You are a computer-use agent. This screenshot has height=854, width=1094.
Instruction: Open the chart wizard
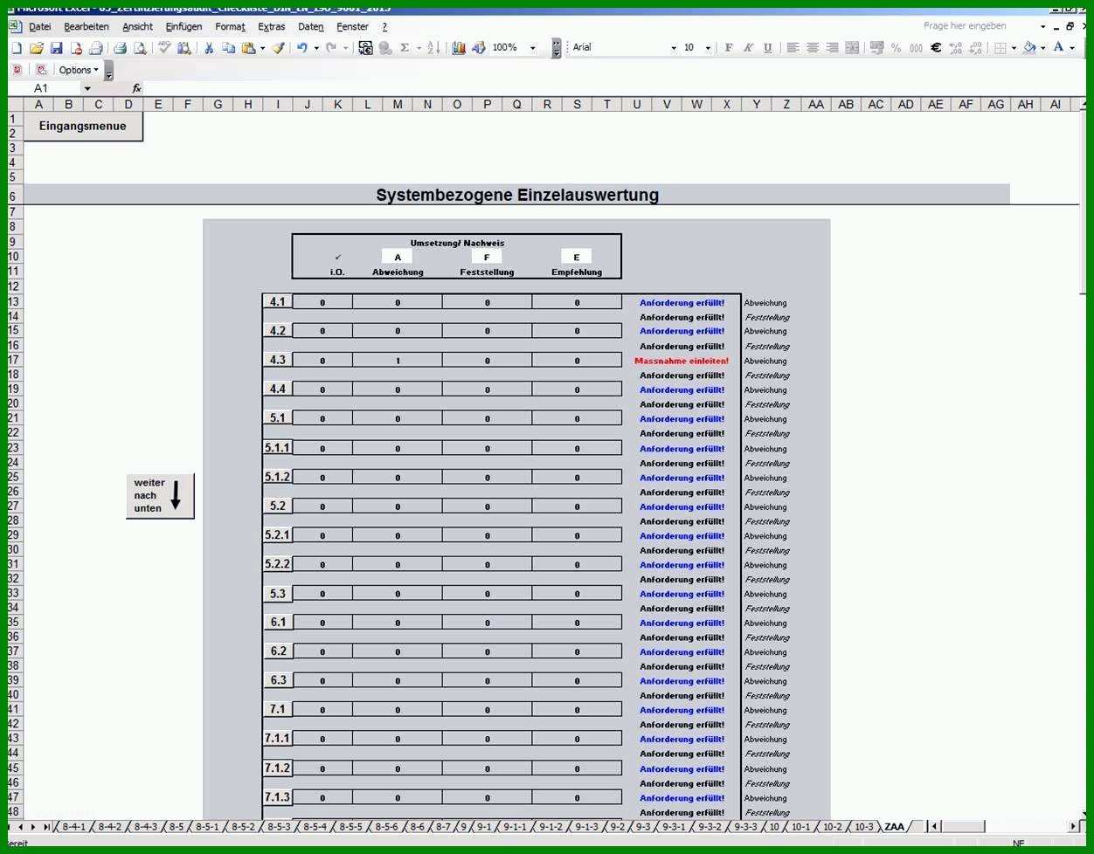pos(459,48)
